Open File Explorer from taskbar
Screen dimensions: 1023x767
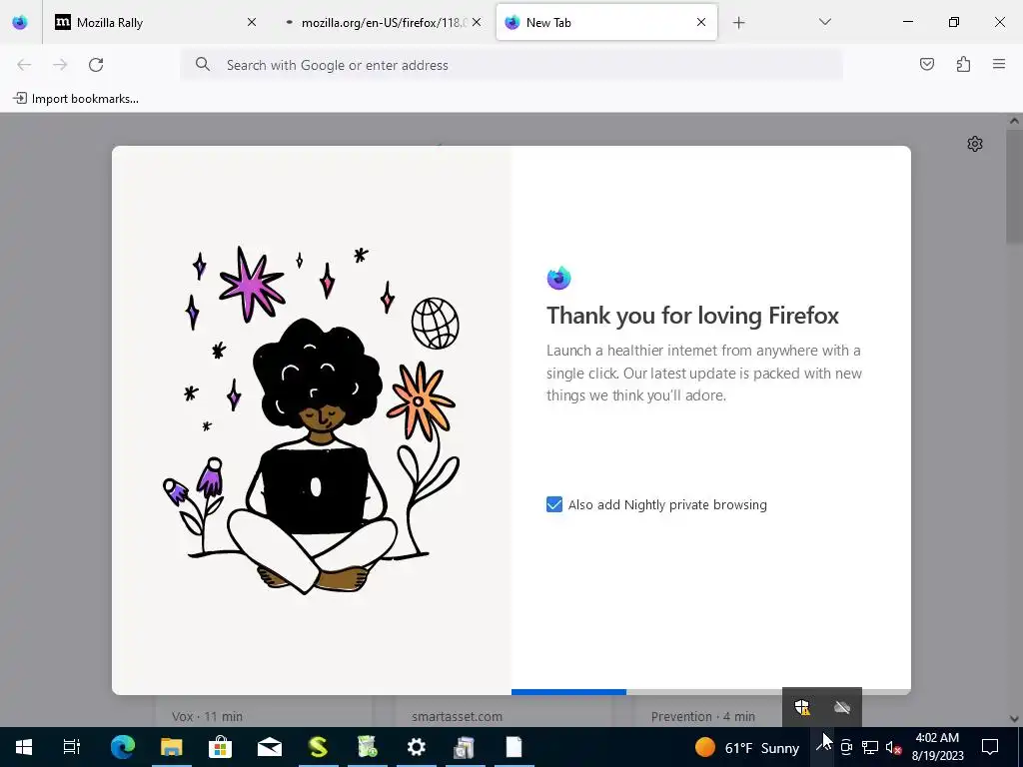(x=172, y=747)
